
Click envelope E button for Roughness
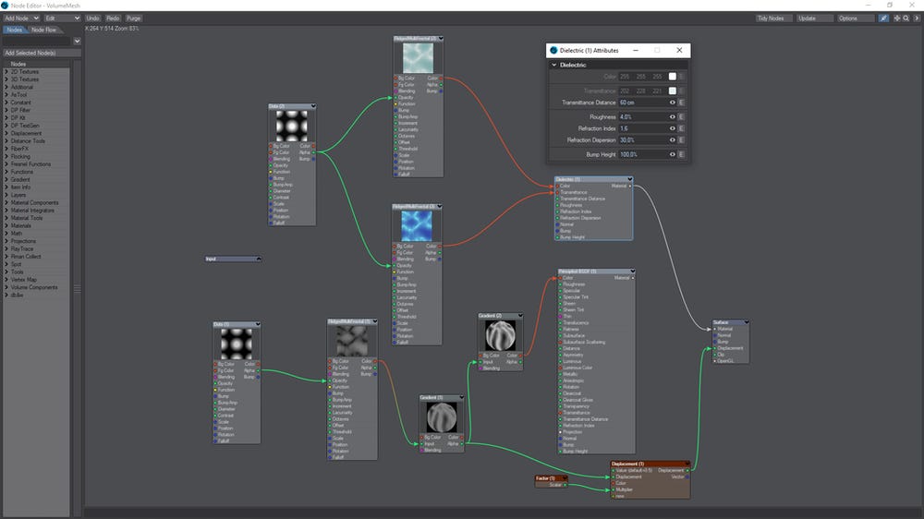(x=681, y=116)
